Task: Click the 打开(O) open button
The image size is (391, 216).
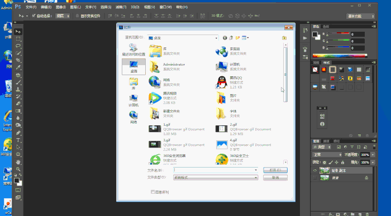Action: (275, 170)
